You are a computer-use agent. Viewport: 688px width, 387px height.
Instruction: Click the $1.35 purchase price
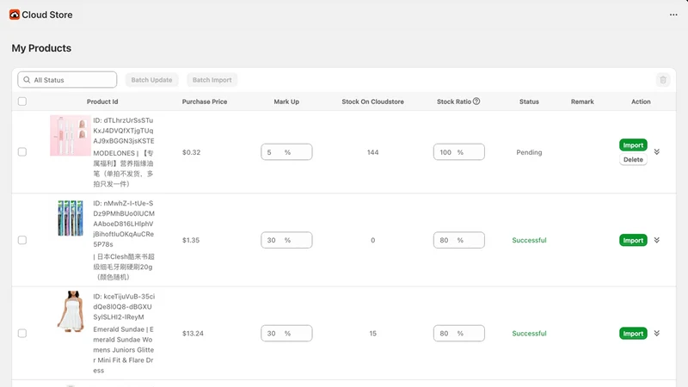[x=191, y=240]
